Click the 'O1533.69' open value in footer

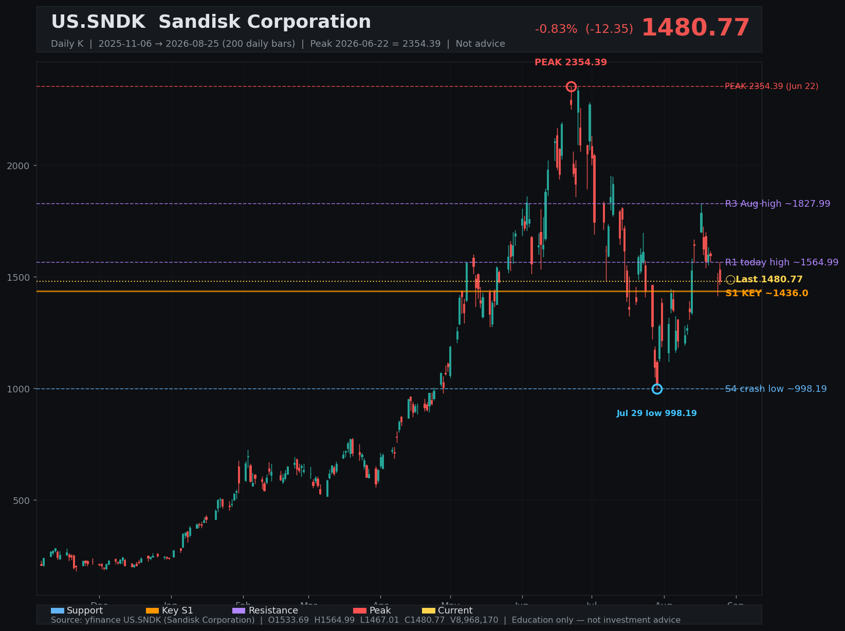[x=288, y=620]
